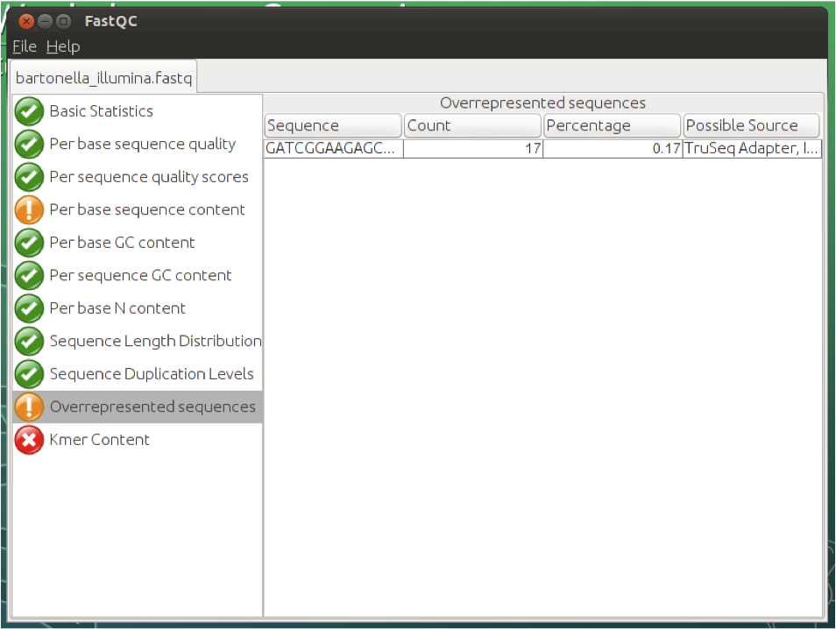Close the FastQC window
The width and height of the screenshot is (836, 629).
[26, 21]
